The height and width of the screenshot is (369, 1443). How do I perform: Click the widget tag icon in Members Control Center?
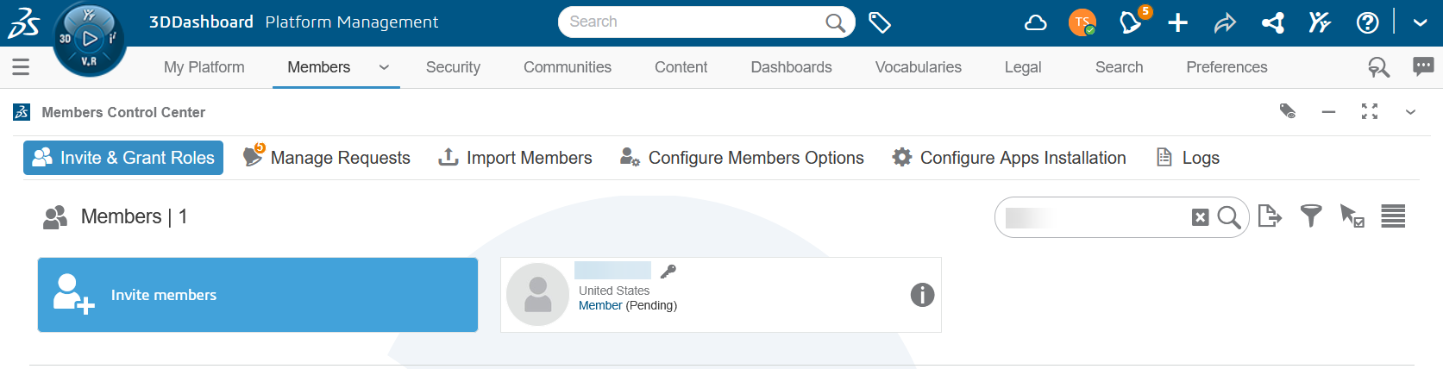coord(1287,111)
